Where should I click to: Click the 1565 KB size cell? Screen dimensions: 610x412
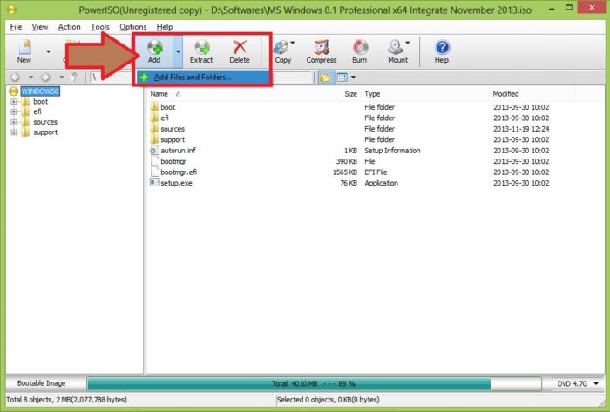point(345,172)
